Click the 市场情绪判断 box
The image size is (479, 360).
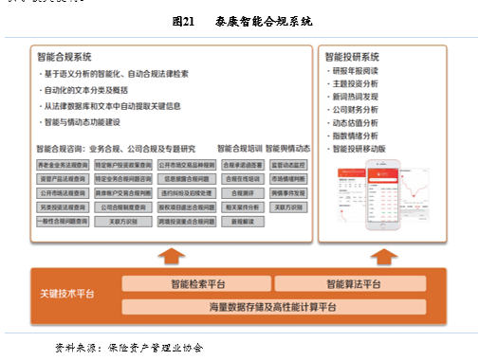point(288,179)
